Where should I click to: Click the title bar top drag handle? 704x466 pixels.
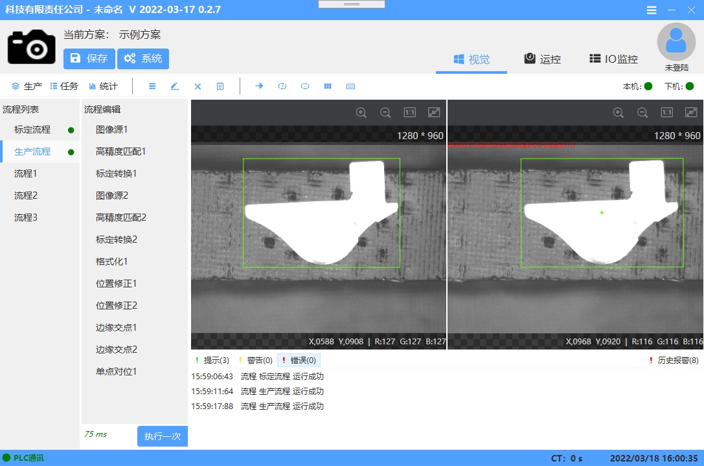pyautogui.click(x=352, y=4)
